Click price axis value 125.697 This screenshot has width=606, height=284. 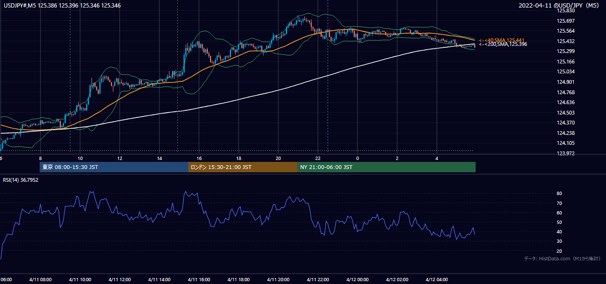pyautogui.click(x=566, y=21)
